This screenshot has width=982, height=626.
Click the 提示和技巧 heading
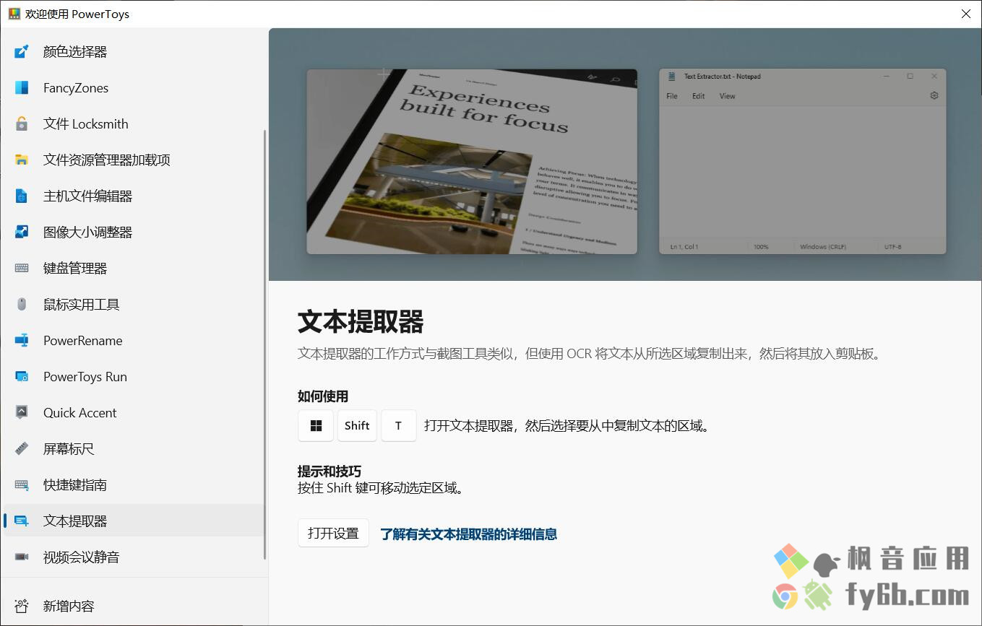point(330,471)
